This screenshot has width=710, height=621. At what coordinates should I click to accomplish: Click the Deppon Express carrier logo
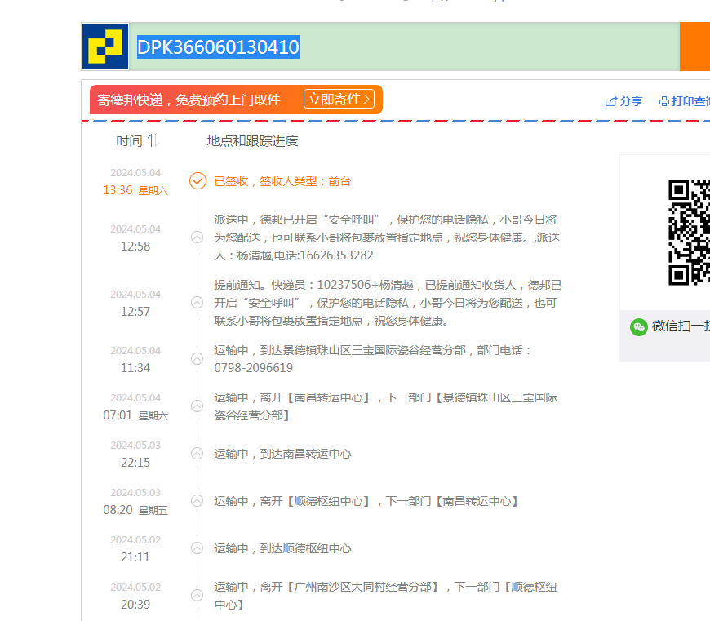point(105,47)
